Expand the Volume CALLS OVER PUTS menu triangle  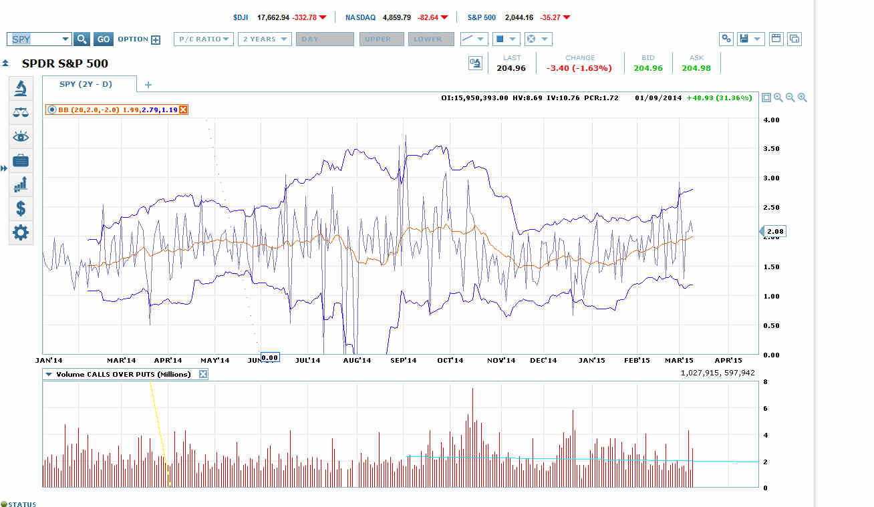[49, 375]
